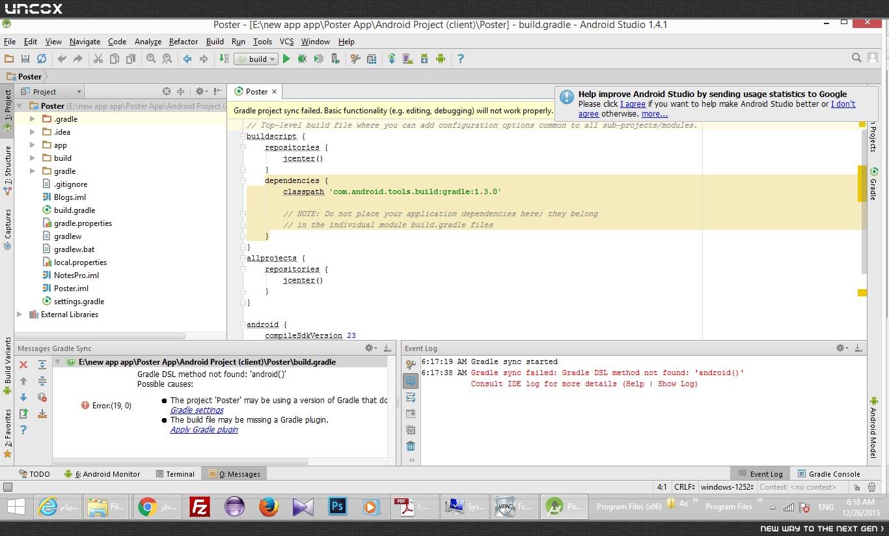The image size is (889, 536).
Task: Toggle soft wraps in the Event Log sidebar
Action: click(x=411, y=397)
